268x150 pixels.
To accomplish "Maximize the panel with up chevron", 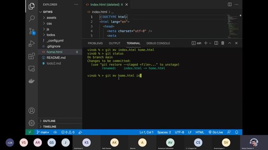I will [229, 43].
